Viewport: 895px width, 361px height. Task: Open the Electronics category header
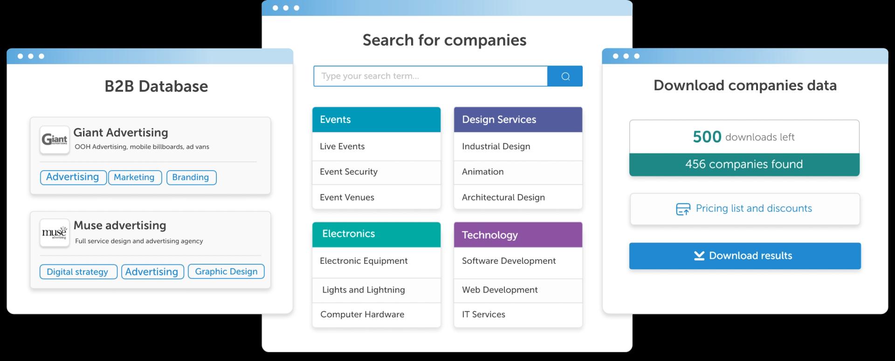(376, 234)
